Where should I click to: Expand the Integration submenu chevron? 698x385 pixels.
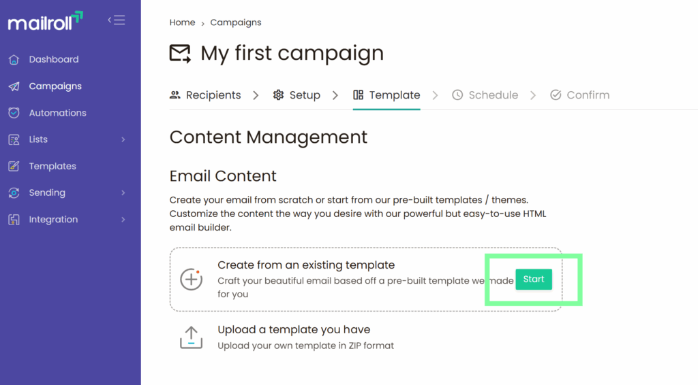click(x=123, y=220)
